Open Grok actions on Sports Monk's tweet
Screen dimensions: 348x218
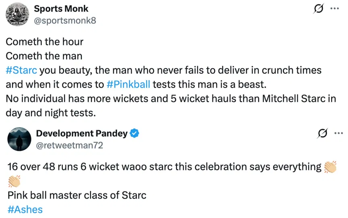[x=319, y=9]
